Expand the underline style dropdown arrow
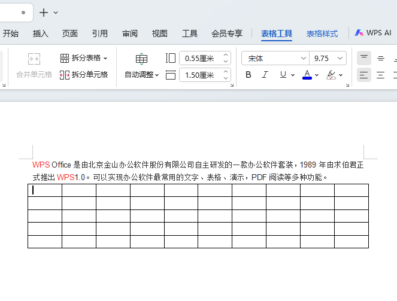397x301 pixels. pyautogui.click(x=293, y=75)
